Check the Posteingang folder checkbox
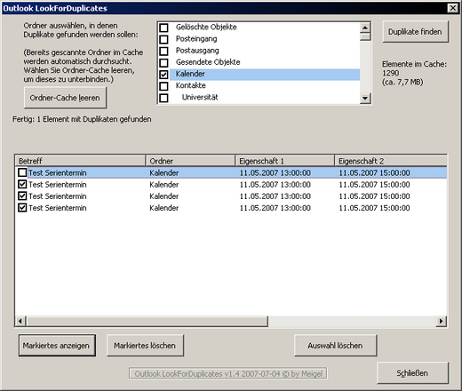Viewport: 462px width, 391px height. click(163, 39)
